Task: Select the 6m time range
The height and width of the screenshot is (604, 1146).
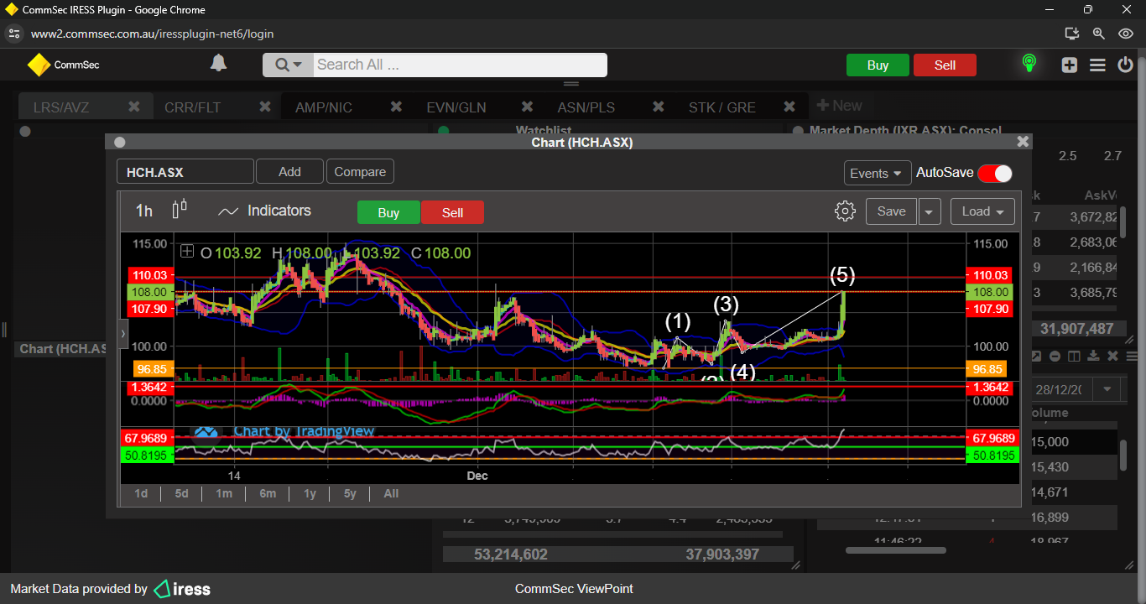Action: pos(268,493)
